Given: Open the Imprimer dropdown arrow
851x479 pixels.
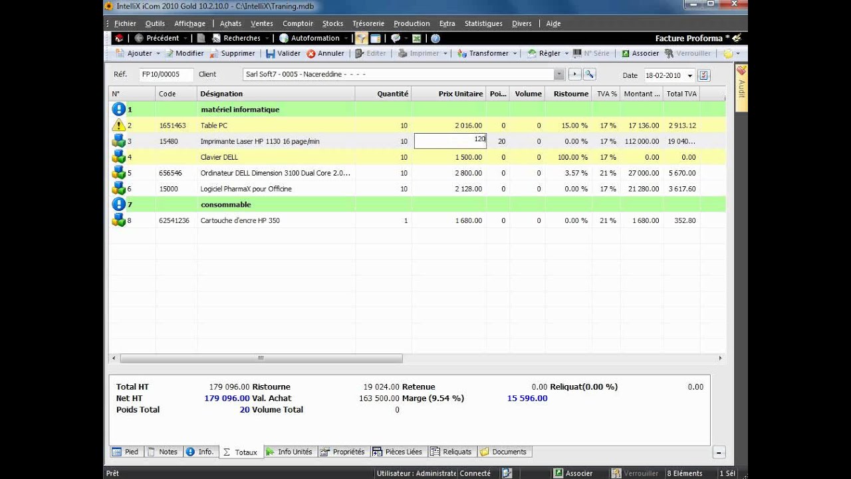Looking at the screenshot, I should [x=445, y=53].
